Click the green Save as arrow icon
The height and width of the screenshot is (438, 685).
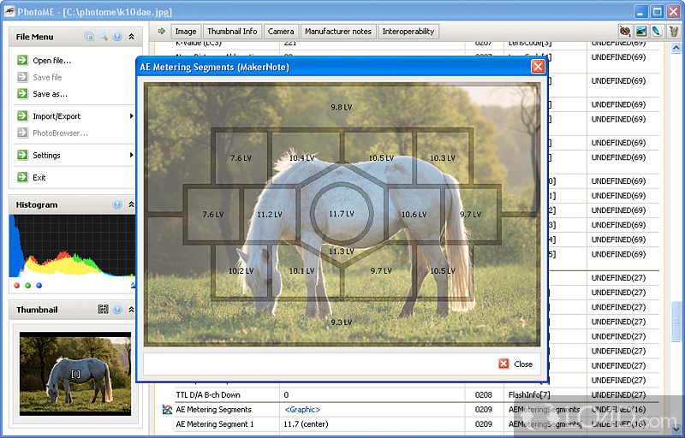(22, 94)
